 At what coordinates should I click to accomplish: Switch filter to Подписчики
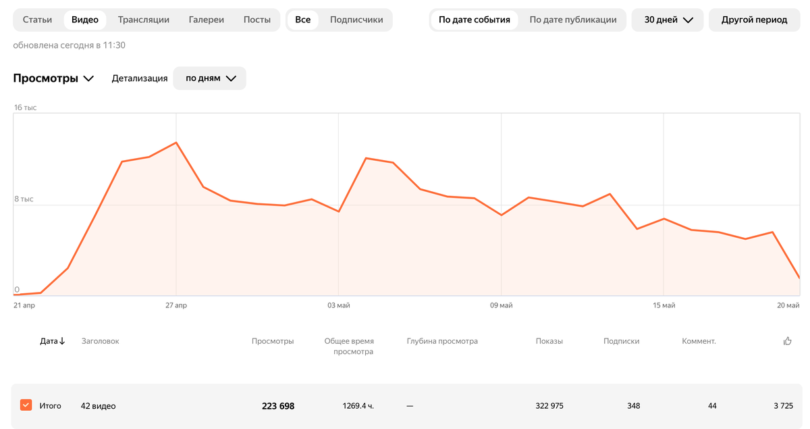point(356,20)
